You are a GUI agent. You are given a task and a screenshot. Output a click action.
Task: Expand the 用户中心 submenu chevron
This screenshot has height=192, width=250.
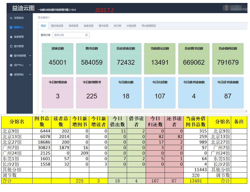[30, 65]
